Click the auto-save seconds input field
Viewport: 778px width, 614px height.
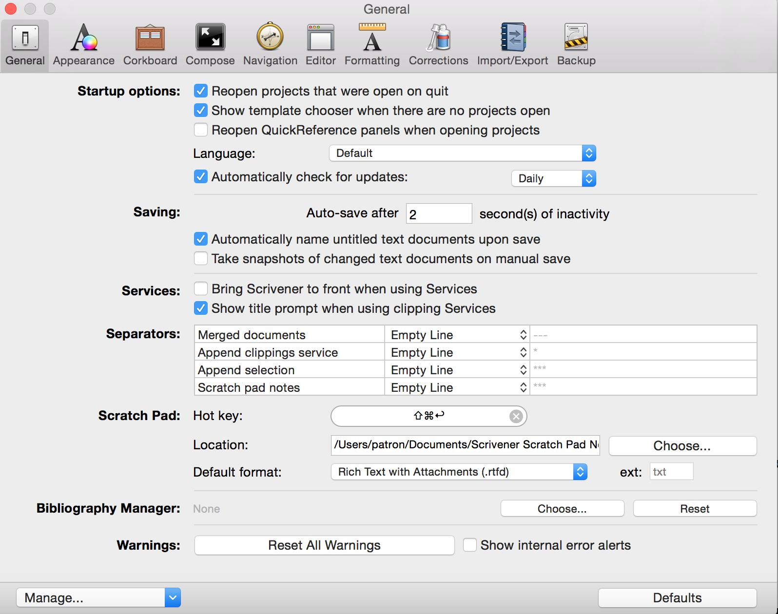pyautogui.click(x=439, y=214)
